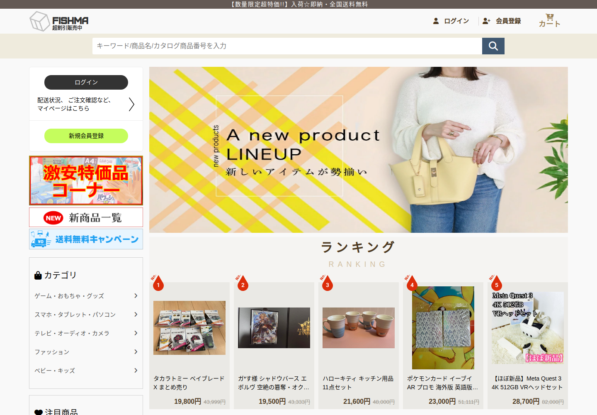The image size is (597, 415).
Task: Click the magnifier search button
Action: click(493, 46)
